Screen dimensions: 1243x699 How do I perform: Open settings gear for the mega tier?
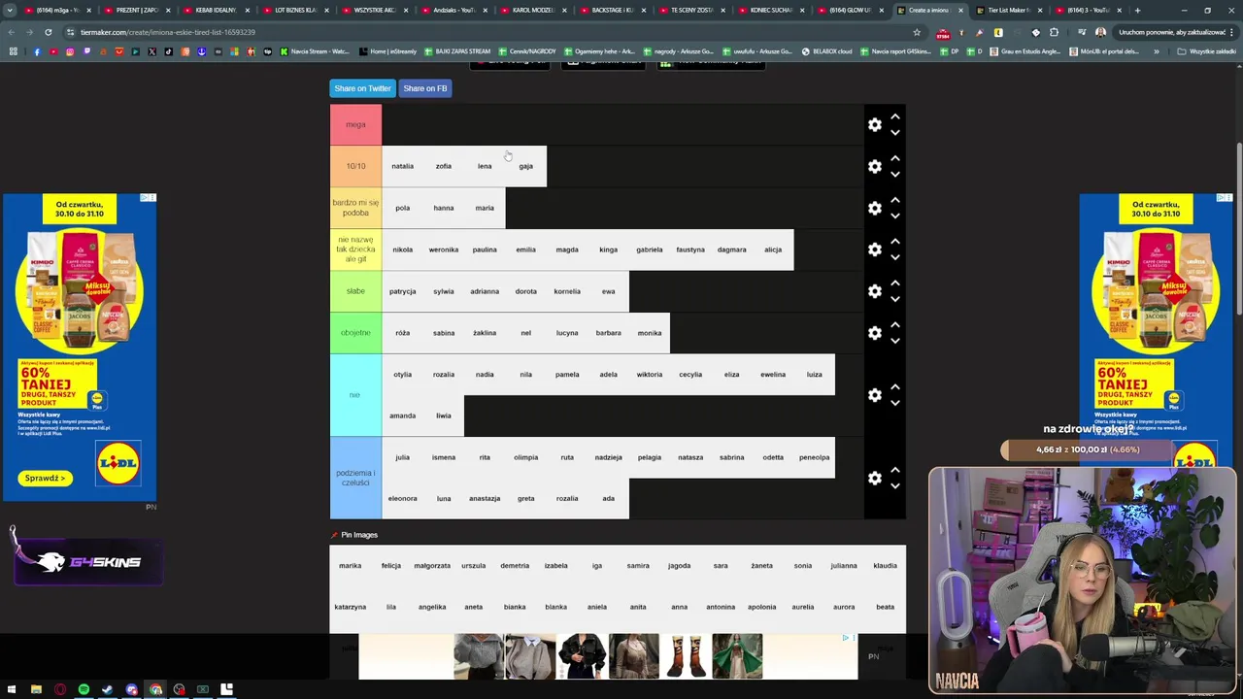874,125
